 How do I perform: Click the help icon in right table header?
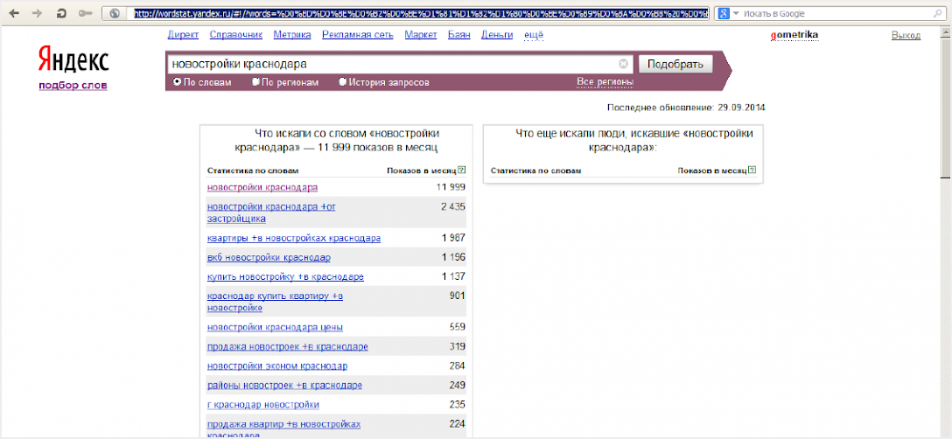point(752,171)
